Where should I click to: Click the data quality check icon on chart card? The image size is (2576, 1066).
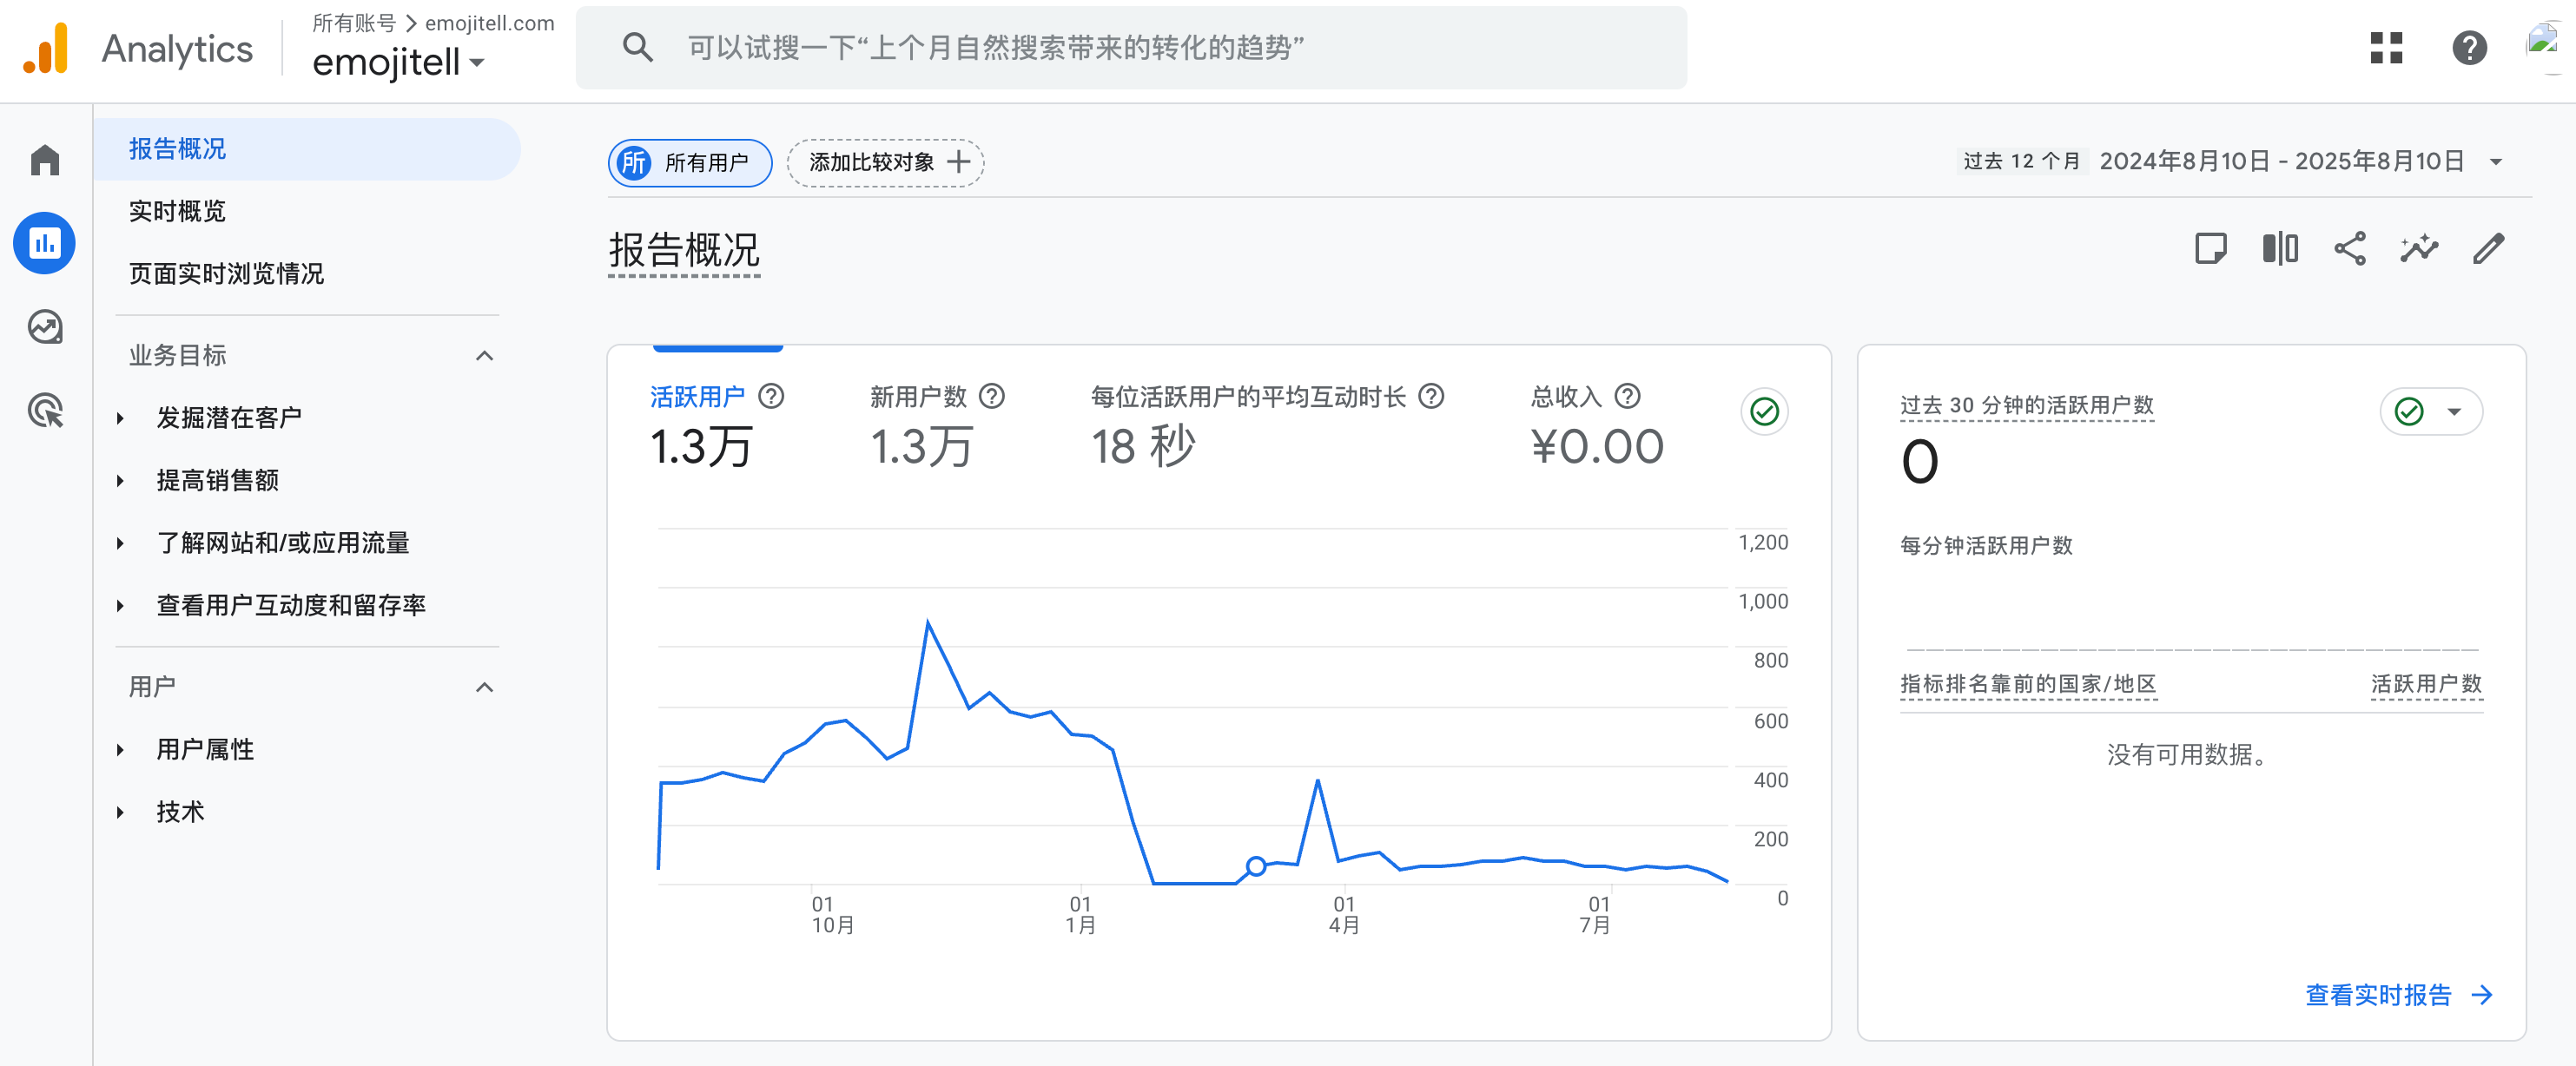tap(1764, 411)
